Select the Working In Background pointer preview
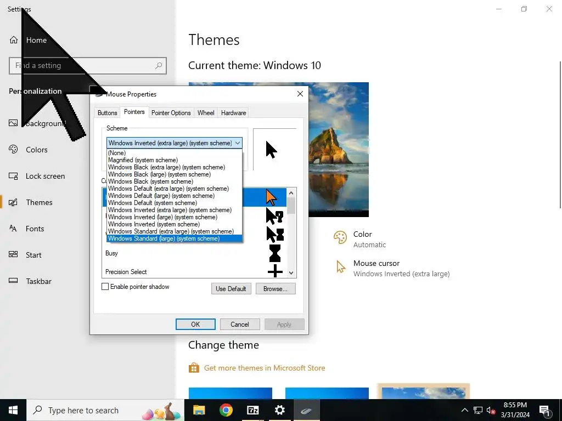Viewport: 562px width, 421px height. 275,235
